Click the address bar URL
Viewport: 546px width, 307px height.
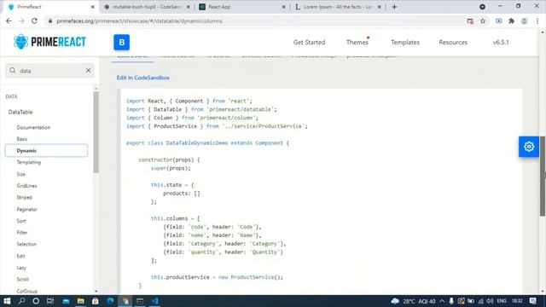coord(139,20)
